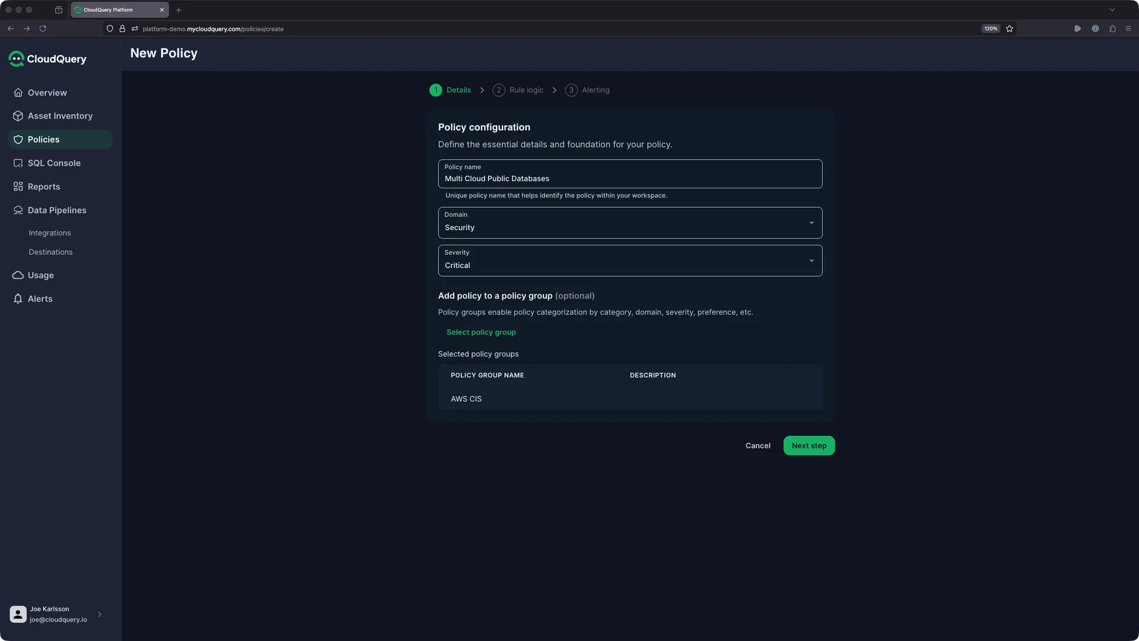Image resolution: width=1139 pixels, height=641 pixels.
Task: Select the AWS CIS policy group row
Action: click(630, 399)
